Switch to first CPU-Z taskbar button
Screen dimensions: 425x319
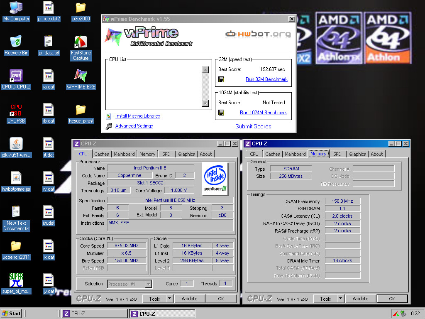tap(94, 314)
